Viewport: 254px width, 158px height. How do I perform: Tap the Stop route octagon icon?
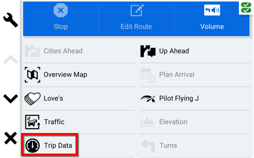tap(61, 10)
